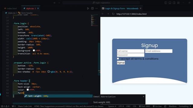Click the Email address input field
The width and height of the screenshot is (193, 108).
pos(159,51)
